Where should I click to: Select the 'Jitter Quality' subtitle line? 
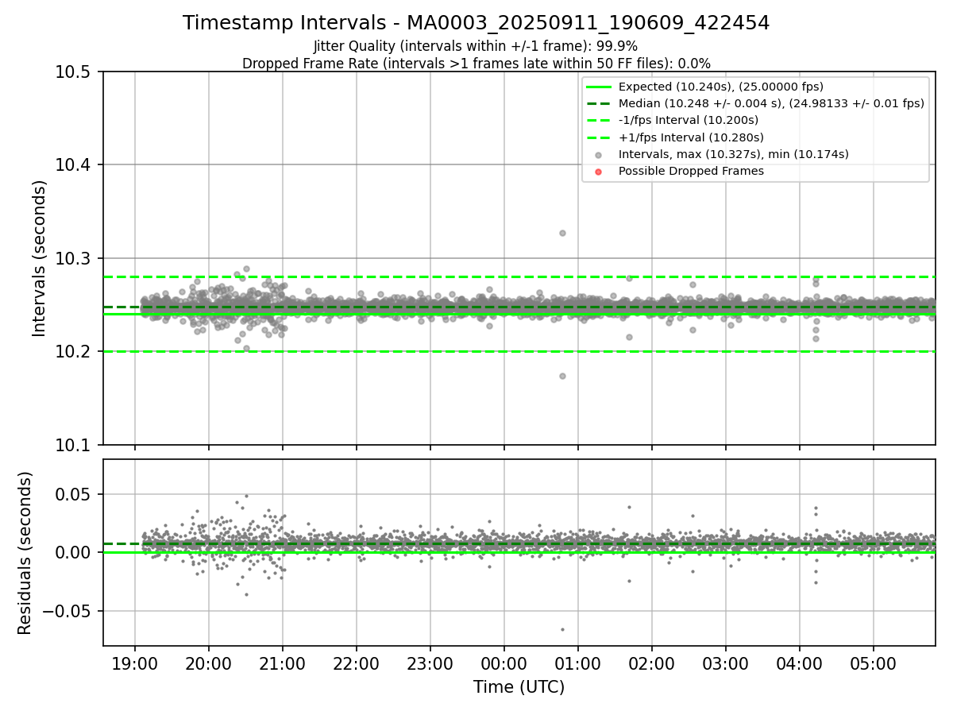476,46
